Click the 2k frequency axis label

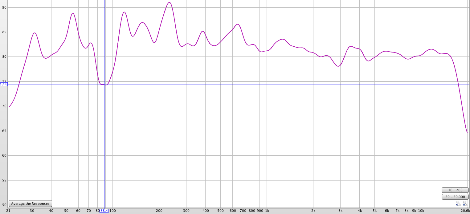(313, 211)
